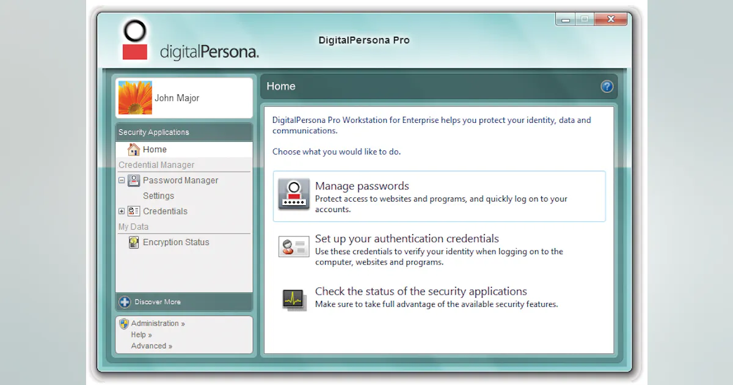Click the John Major user name
This screenshot has width=733, height=385.
pyautogui.click(x=177, y=98)
